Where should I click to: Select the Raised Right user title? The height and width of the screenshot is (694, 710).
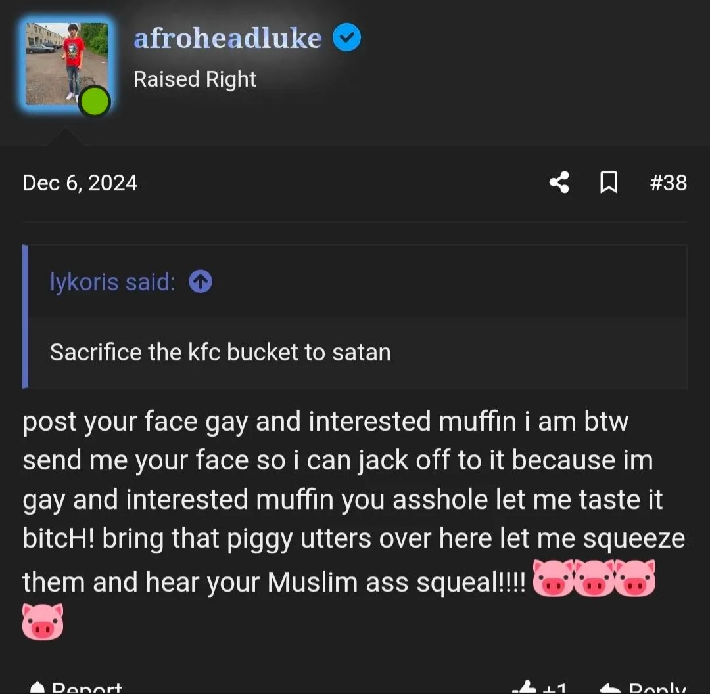[x=195, y=79]
